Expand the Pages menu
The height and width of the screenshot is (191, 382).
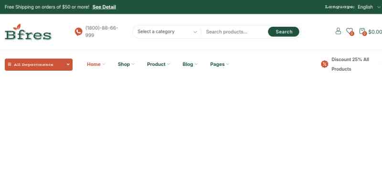click(219, 64)
